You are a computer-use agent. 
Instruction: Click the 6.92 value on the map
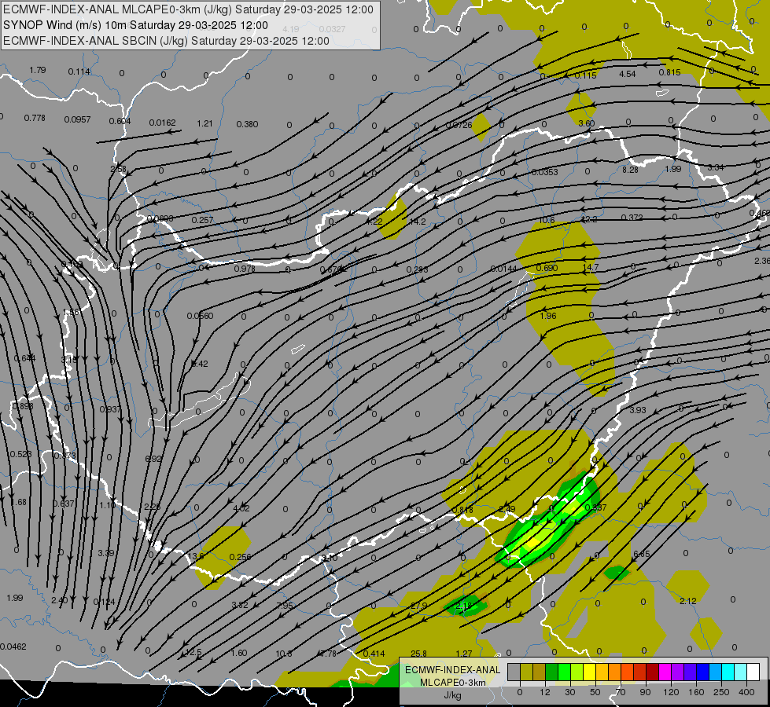[x=153, y=460]
